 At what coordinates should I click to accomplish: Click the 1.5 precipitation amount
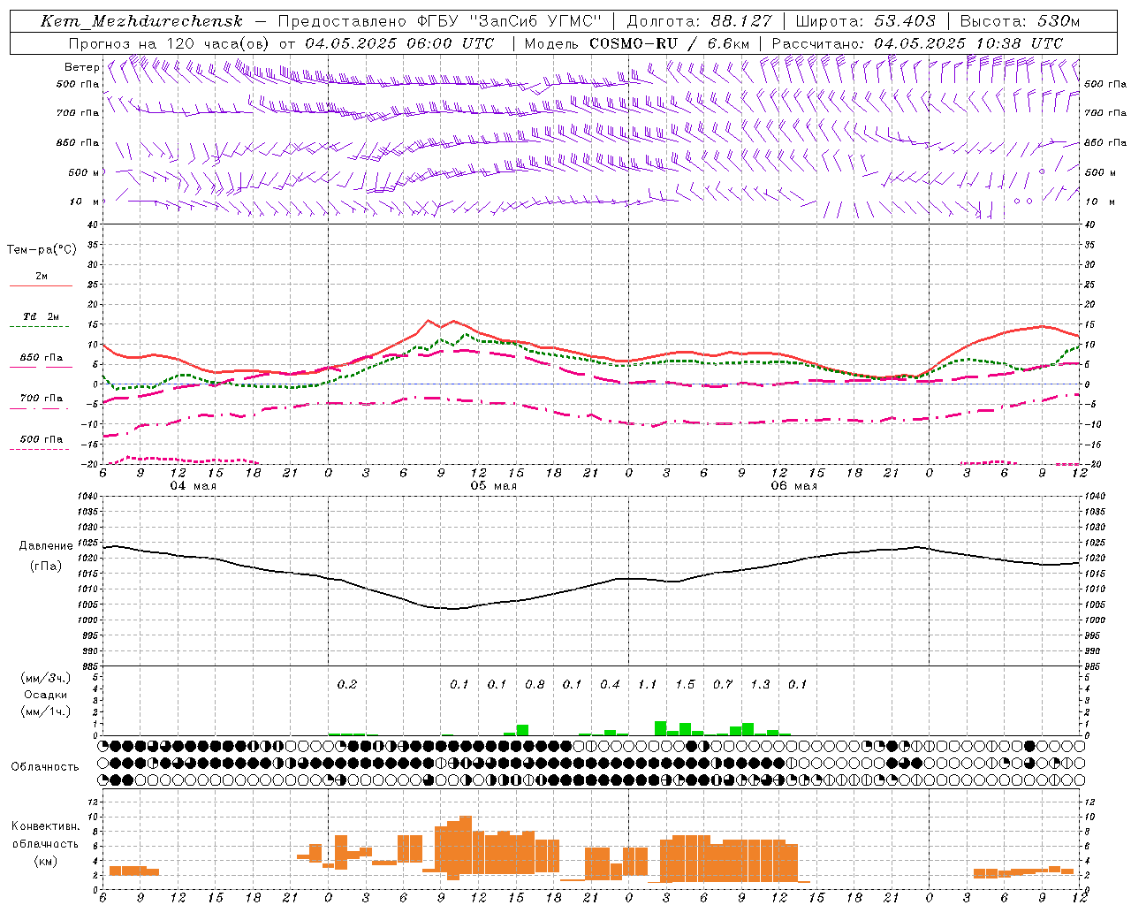(685, 684)
